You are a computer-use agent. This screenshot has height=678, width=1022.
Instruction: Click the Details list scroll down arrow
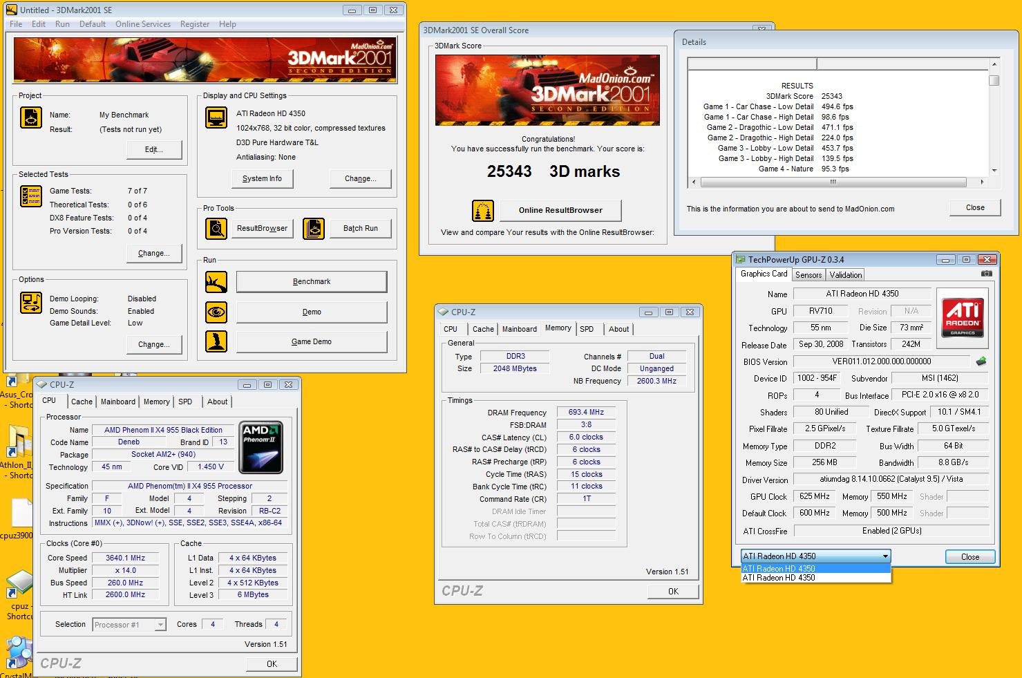point(994,170)
